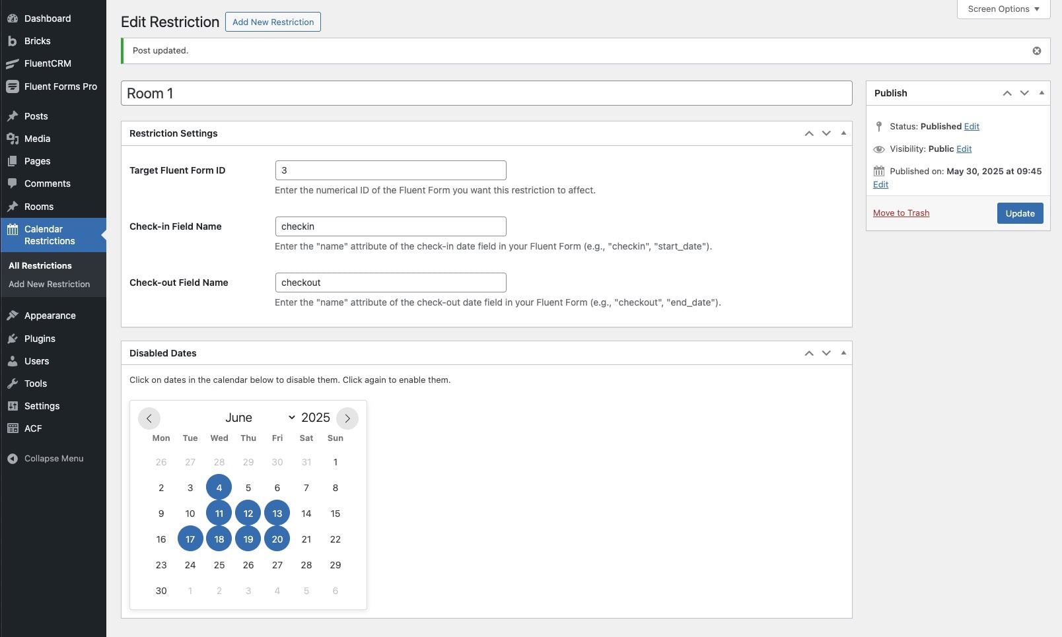Edit the publish status
Viewport: 1062px width, 637px height.
972,126
